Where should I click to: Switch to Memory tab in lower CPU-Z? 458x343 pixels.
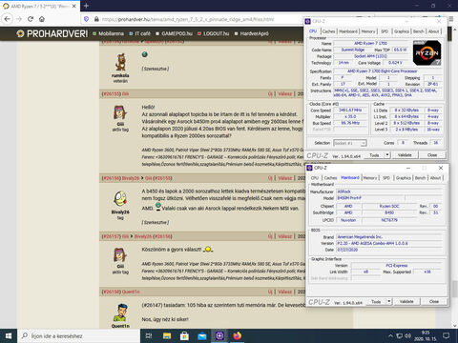370,178
